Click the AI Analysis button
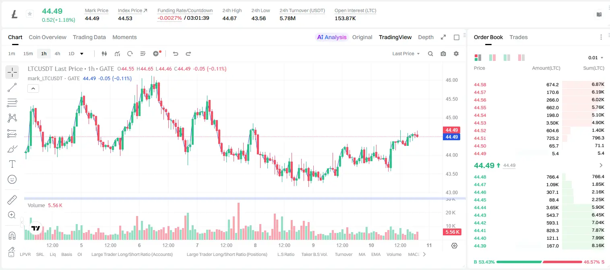 (x=331, y=37)
